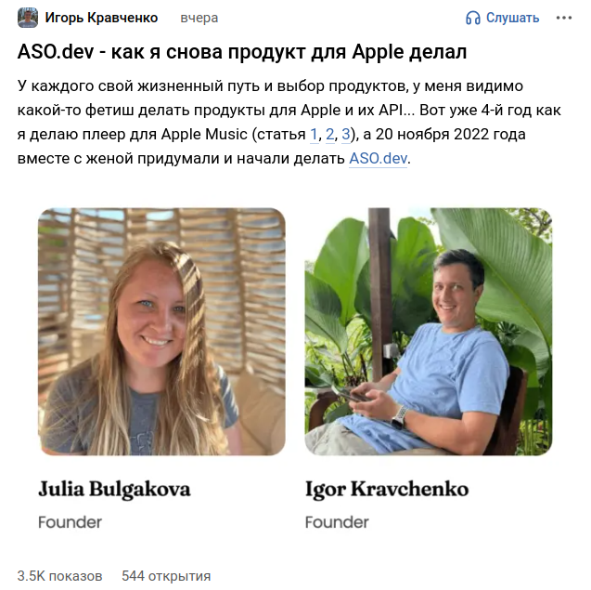Image resolution: width=591 pixels, height=590 pixels.
Task: Click Julia Bulgakova's photo
Action: click(161, 332)
